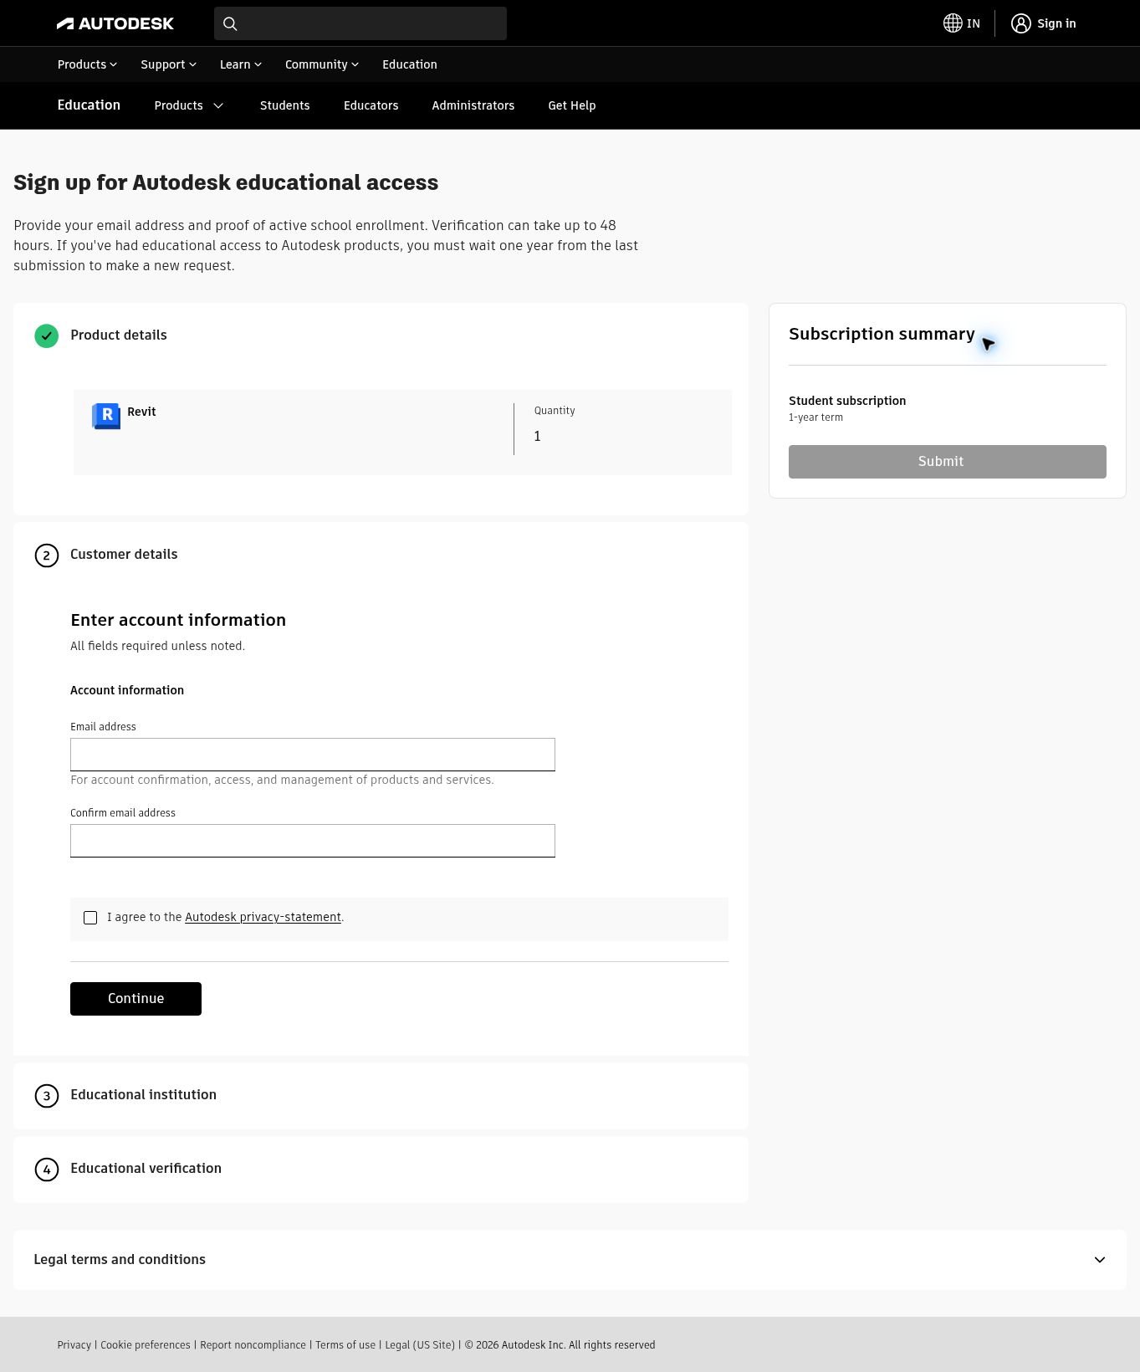
Task: Expand the Community menu
Action: point(321,64)
